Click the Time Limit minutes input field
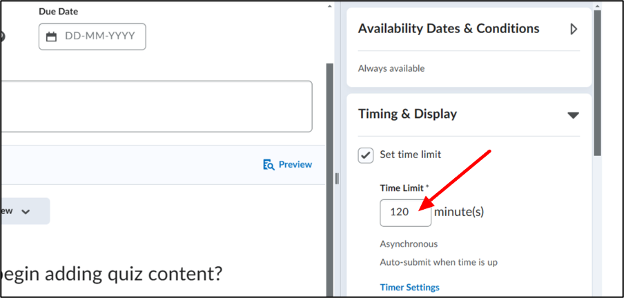 (405, 213)
